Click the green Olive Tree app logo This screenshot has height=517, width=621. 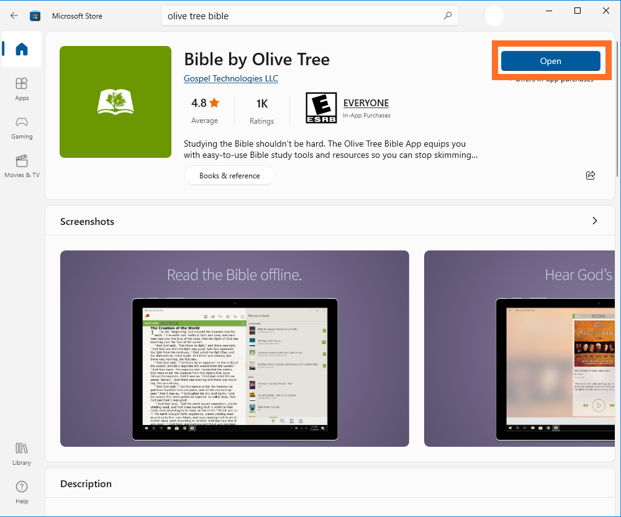pyautogui.click(x=116, y=102)
